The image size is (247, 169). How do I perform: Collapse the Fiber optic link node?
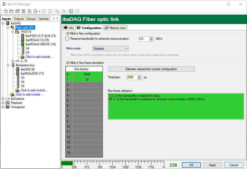(x=8, y=27)
